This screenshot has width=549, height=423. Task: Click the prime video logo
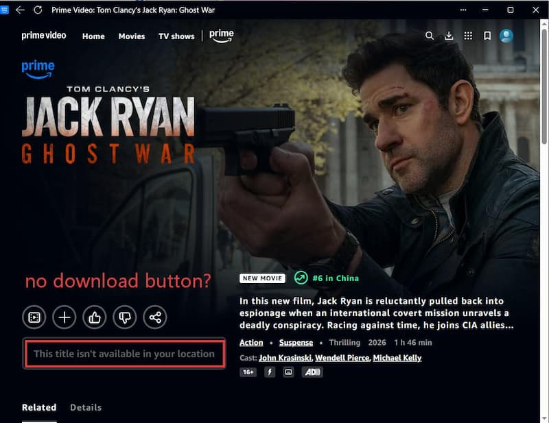[44, 36]
